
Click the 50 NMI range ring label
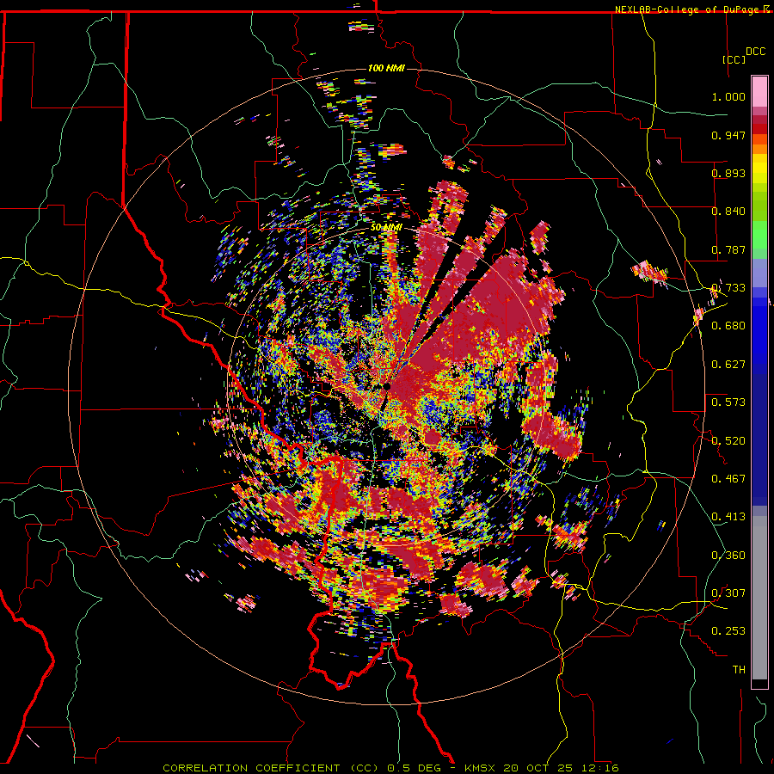point(386,227)
